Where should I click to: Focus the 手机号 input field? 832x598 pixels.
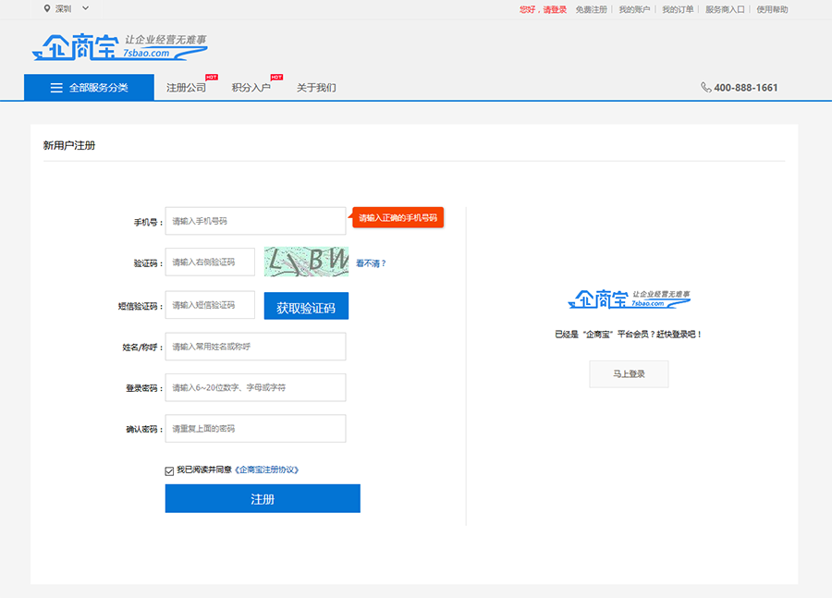point(255,221)
